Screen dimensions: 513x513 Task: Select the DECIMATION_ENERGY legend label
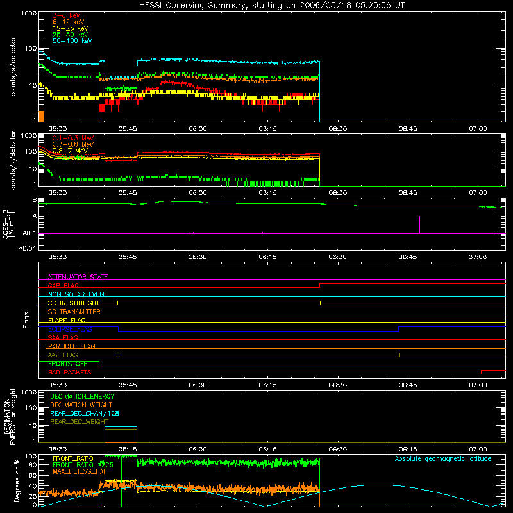coord(82,396)
